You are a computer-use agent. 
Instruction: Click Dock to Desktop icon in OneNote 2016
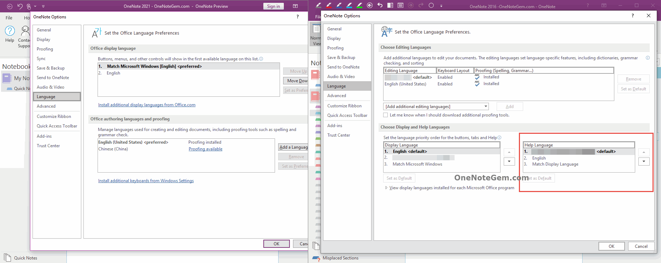pos(390,5)
